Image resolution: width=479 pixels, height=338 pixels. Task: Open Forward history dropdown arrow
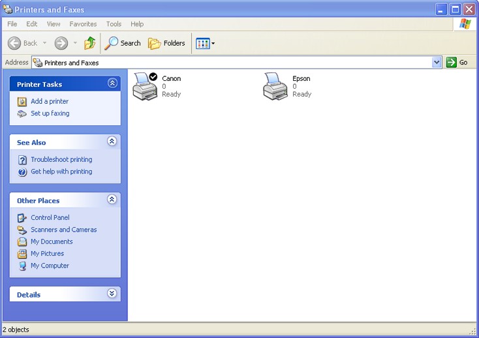pyautogui.click(x=75, y=43)
